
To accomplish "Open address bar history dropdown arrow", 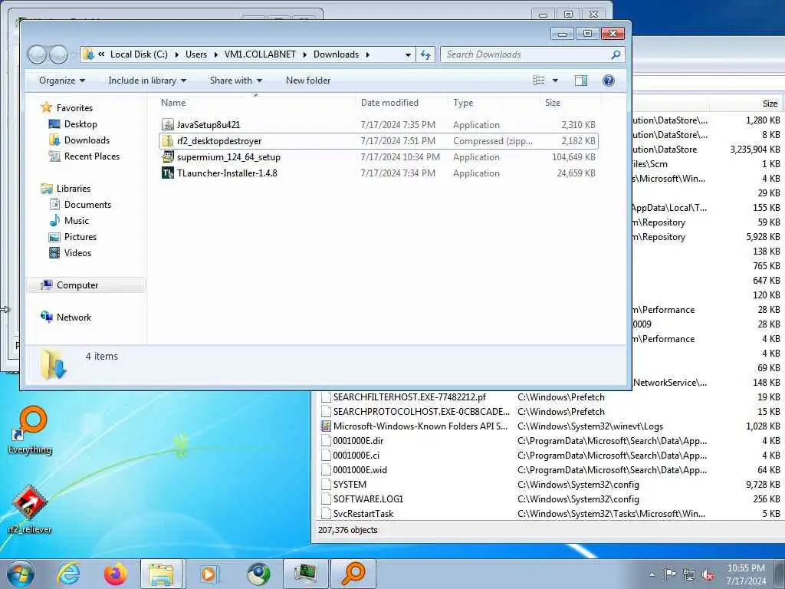I will click(408, 54).
